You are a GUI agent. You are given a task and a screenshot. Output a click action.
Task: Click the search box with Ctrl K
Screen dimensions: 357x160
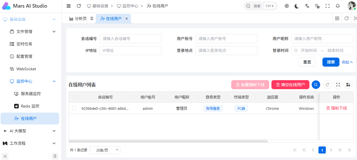(260, 6)
